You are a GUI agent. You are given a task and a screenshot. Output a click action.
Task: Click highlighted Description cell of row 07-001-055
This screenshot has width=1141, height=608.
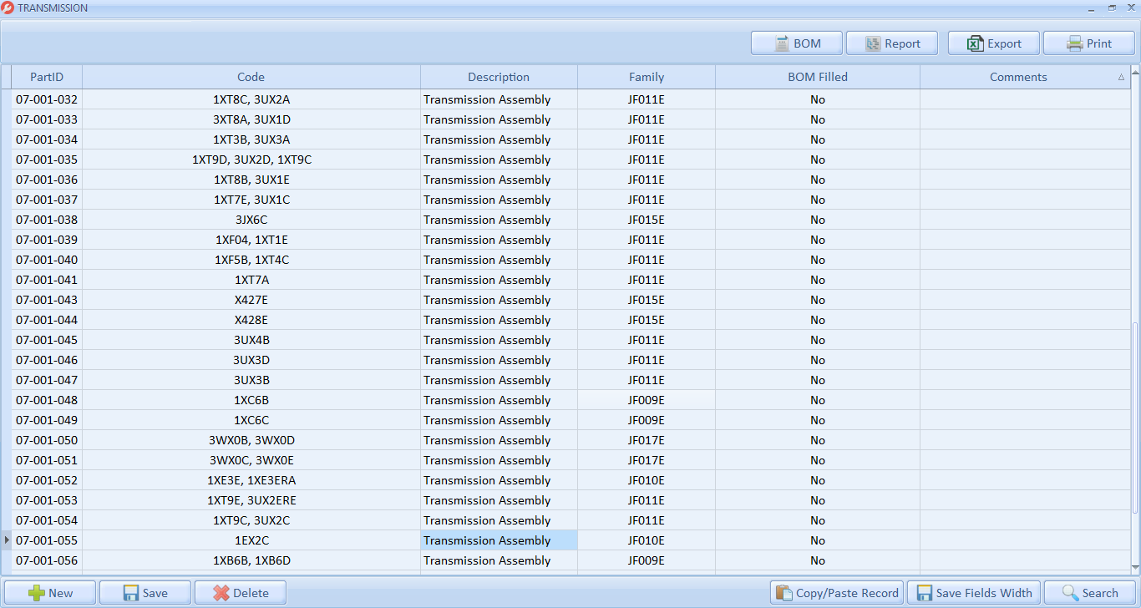click(499, 540)
